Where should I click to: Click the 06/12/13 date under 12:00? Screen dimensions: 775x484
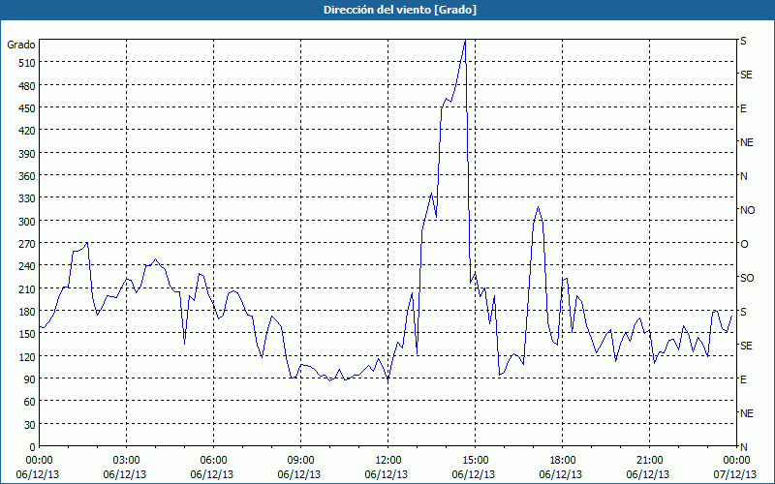point(387,474)
